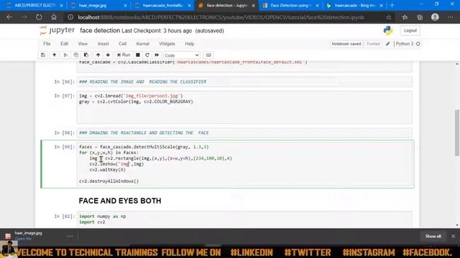
Task: Open the browser collections icon
Action: [420, 17]
